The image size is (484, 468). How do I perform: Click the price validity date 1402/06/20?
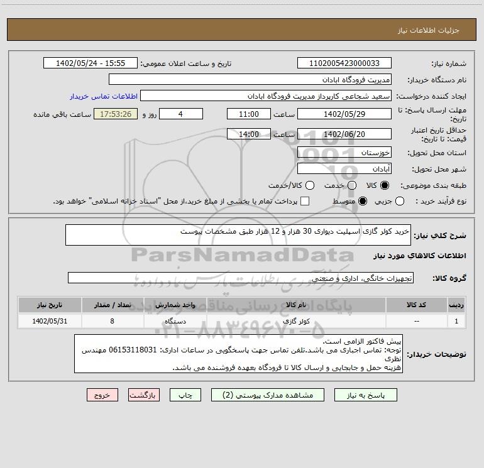coord(344,134)
